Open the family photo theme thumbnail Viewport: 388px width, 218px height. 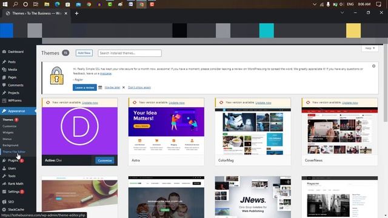[x=166, y=197]
